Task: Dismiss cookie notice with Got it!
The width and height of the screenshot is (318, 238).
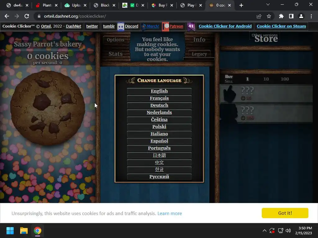Action: coord(285,213)
